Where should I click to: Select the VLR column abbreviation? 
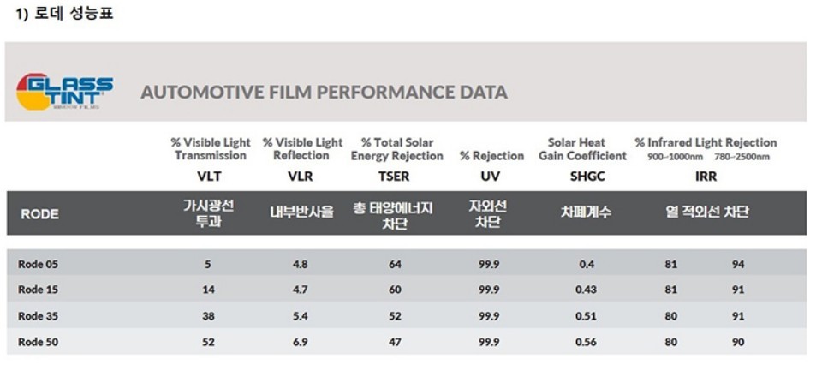point(301,176)
